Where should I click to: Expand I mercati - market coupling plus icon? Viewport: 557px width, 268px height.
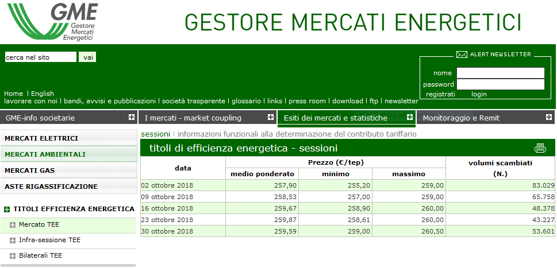271,117
